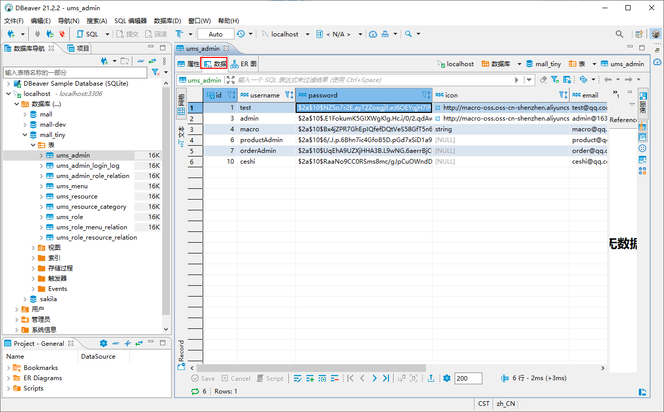Open the Auto commit mode dropdown
664x412 pixels.
point(216,34)
